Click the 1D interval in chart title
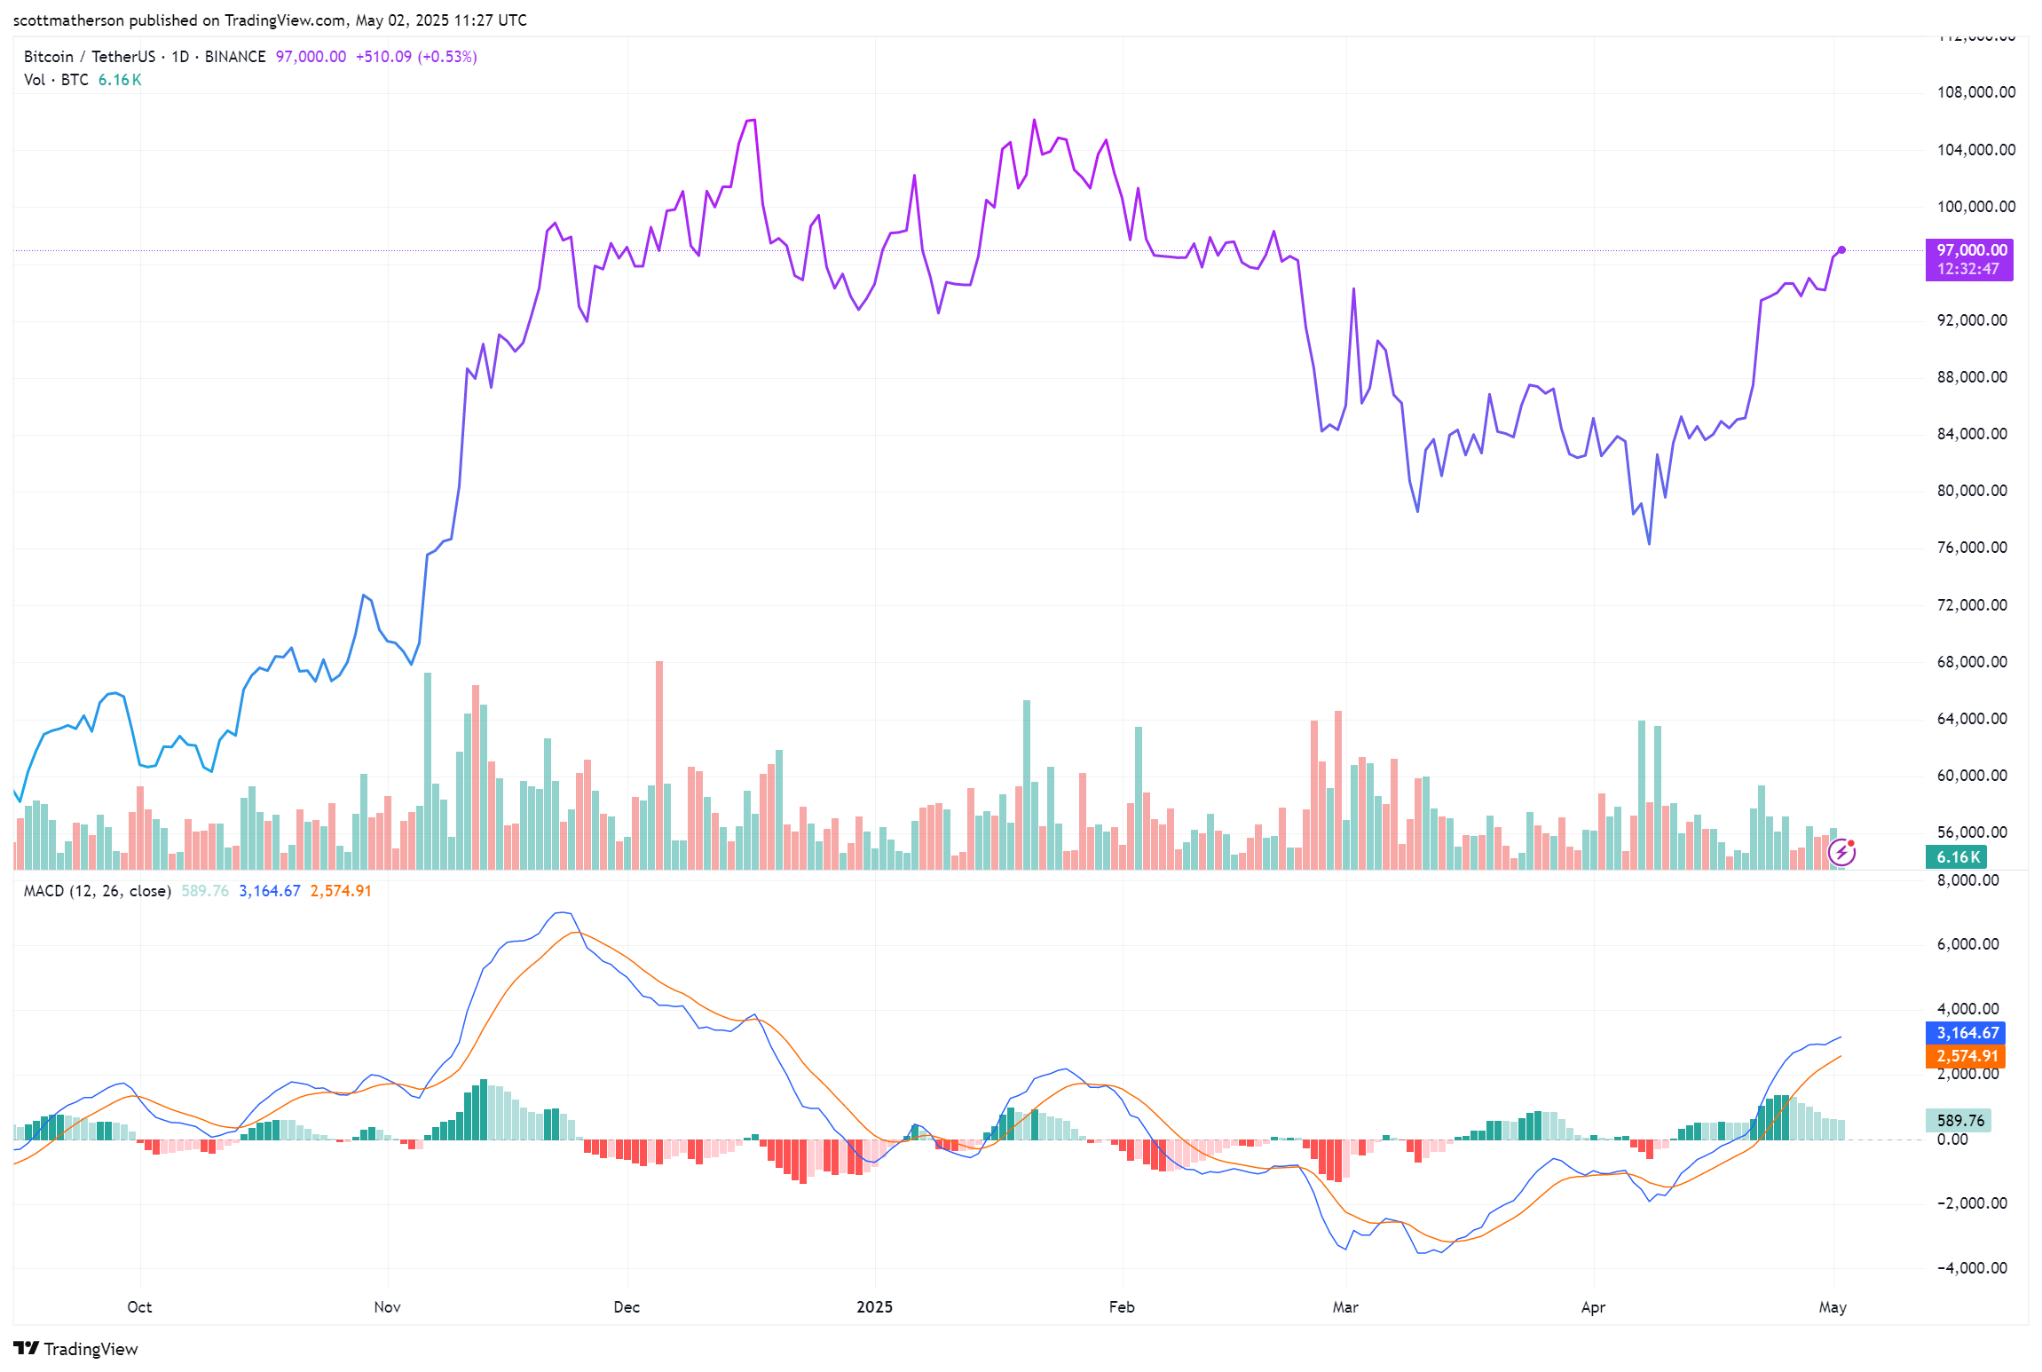Image resolution: width=2042 pixels, height=1372 pixels. point(180,57)
